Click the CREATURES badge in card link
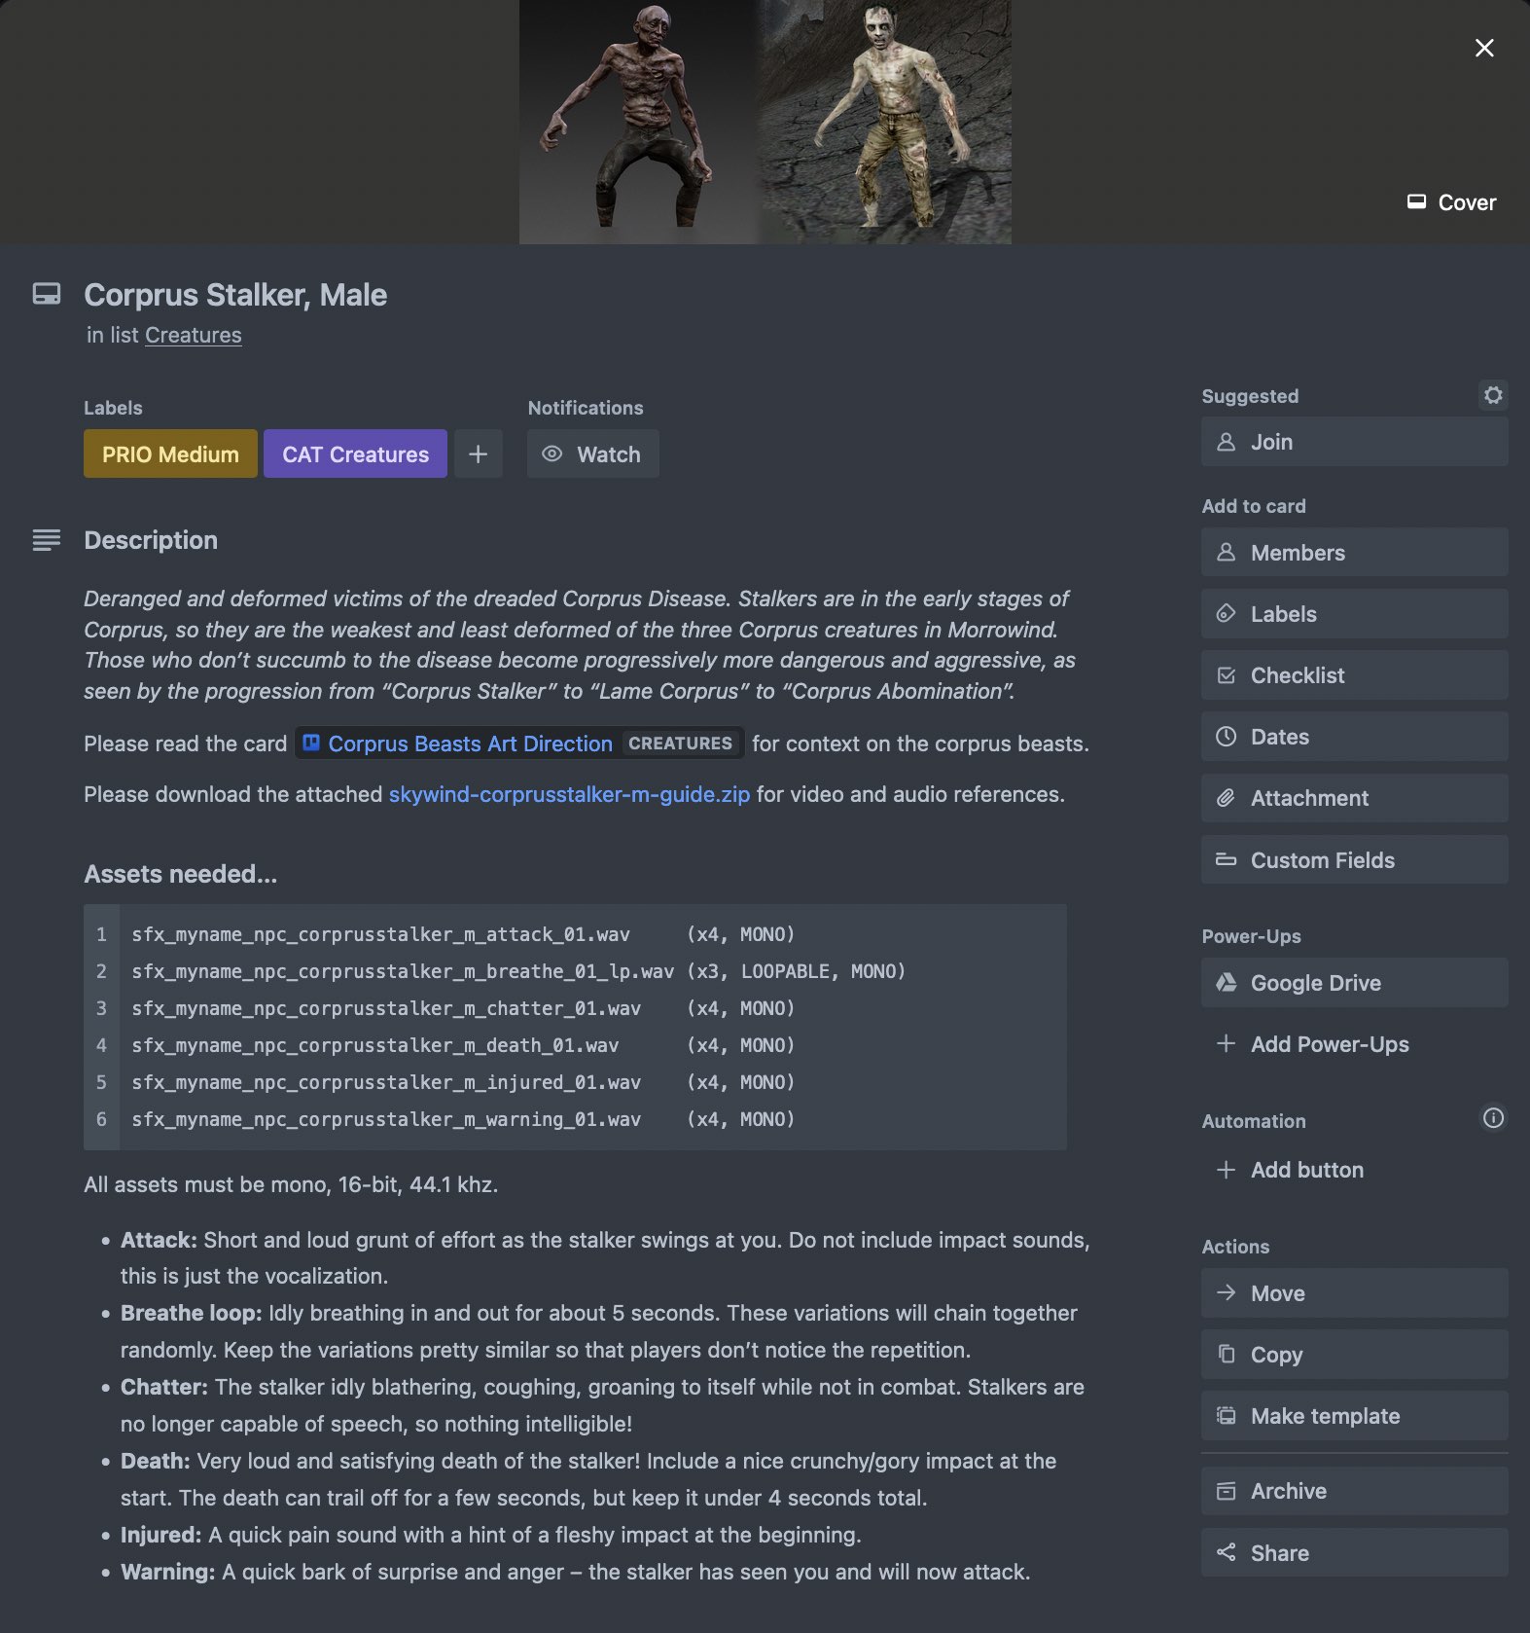This screenshot has height=1633, width=1530. (680, 744)
